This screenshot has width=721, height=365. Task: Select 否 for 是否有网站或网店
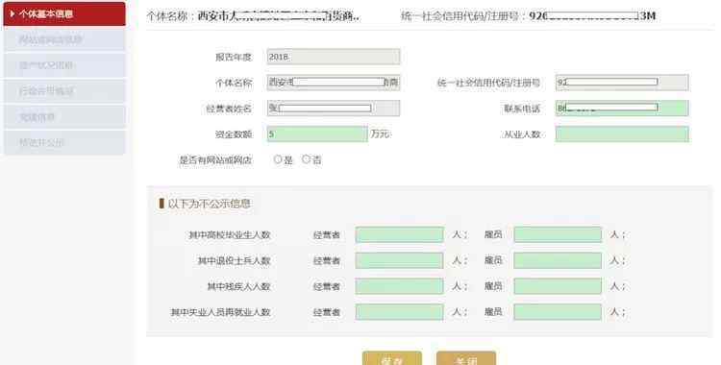[306, 159]
